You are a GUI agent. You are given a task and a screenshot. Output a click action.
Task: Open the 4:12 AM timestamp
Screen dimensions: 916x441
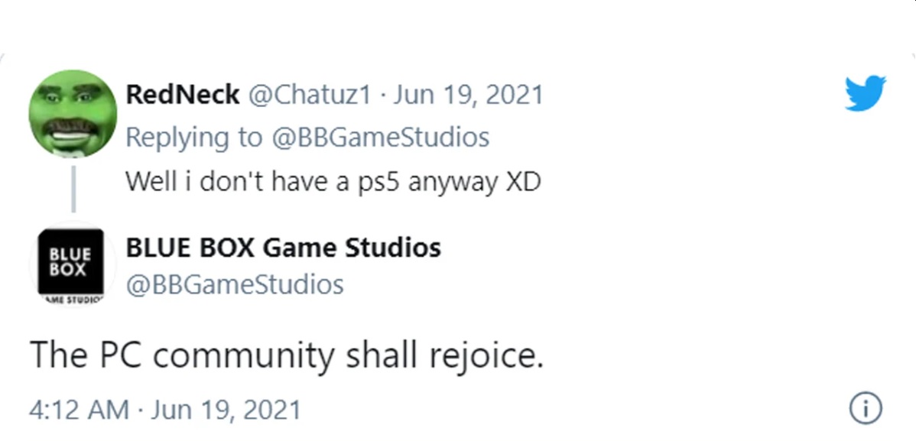tap(79, 409)
